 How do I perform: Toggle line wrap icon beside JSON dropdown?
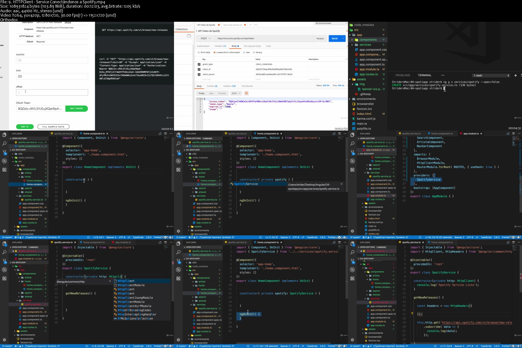tap(246, 93)
